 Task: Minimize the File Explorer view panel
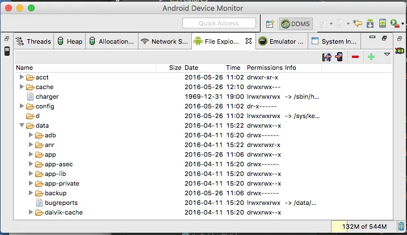[372, 37]
